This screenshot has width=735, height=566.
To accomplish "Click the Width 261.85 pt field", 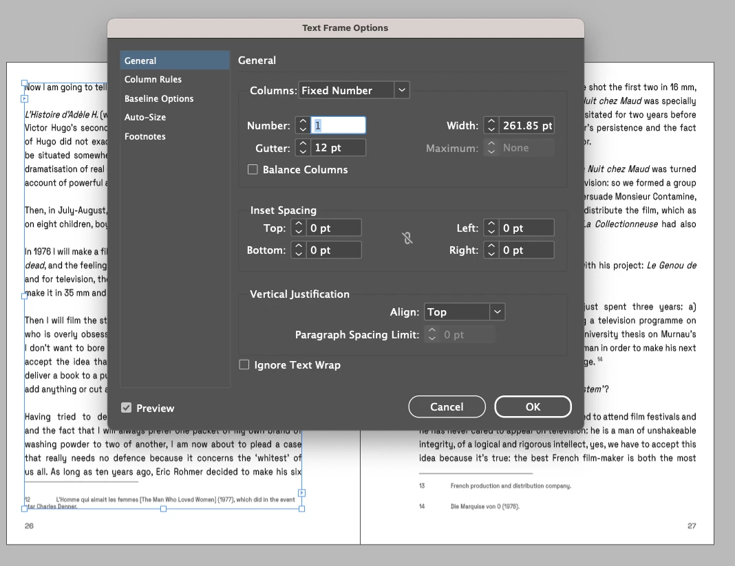I will 527,125.
